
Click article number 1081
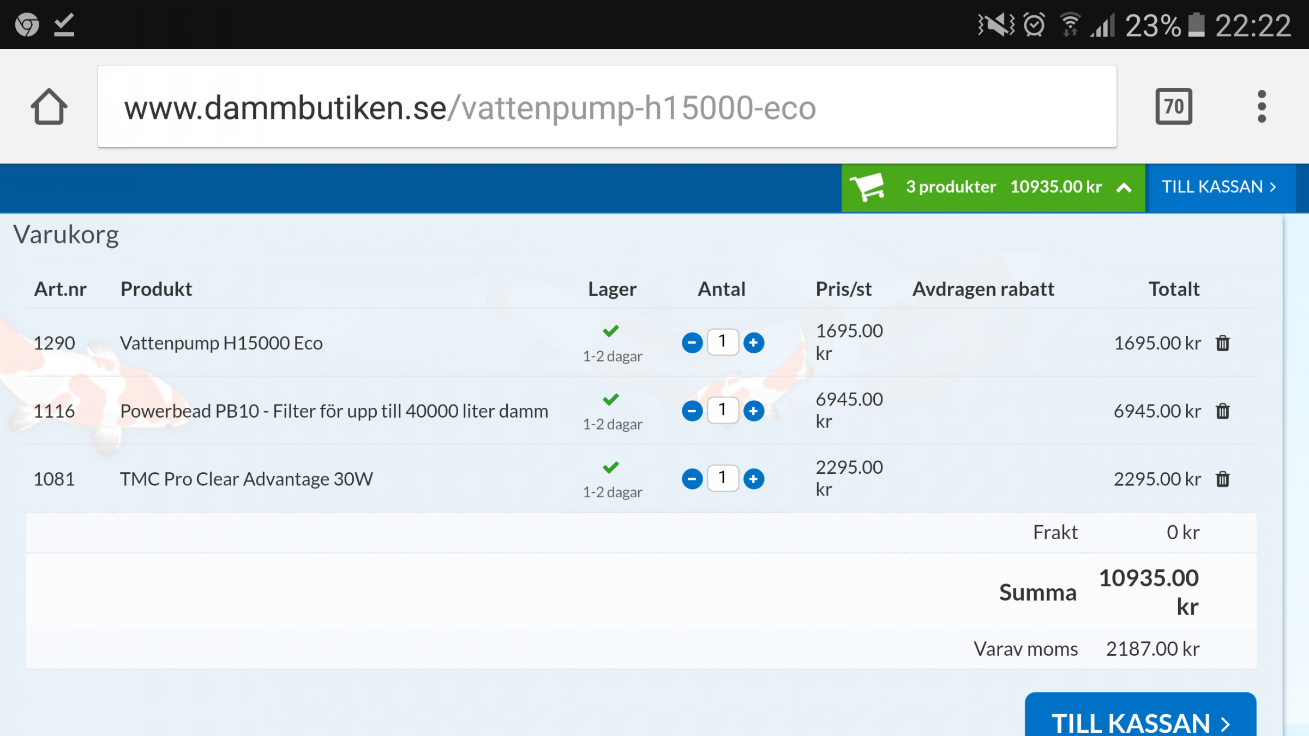[54, 479]
